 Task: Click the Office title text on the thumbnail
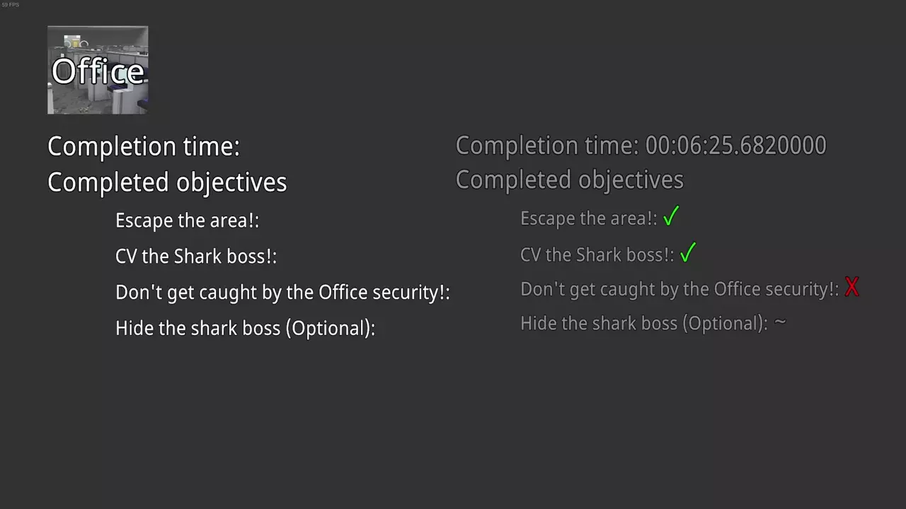coord(98,71)
